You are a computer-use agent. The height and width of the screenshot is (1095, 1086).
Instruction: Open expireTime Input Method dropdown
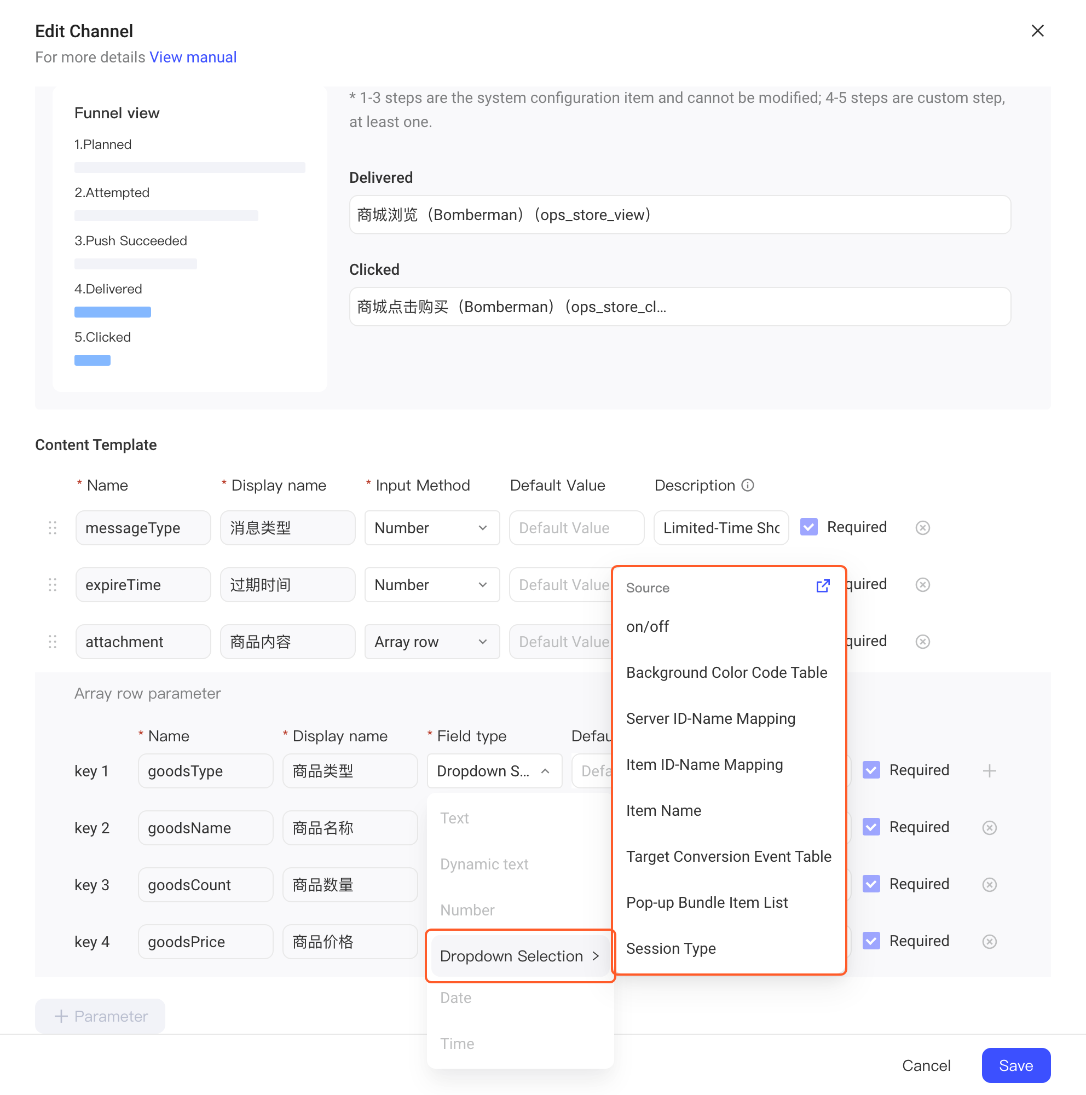point(432,584)
